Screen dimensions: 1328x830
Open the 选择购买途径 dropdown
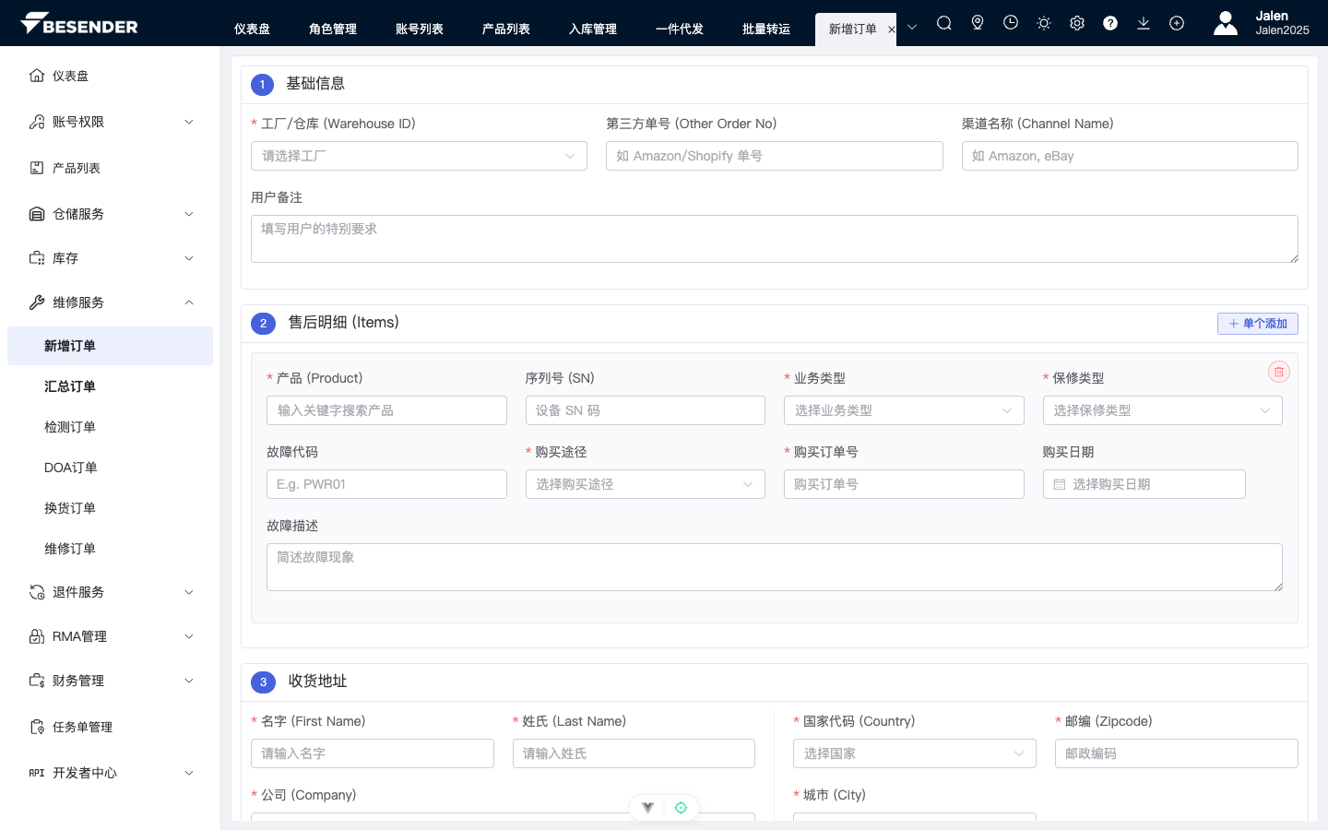645,484
